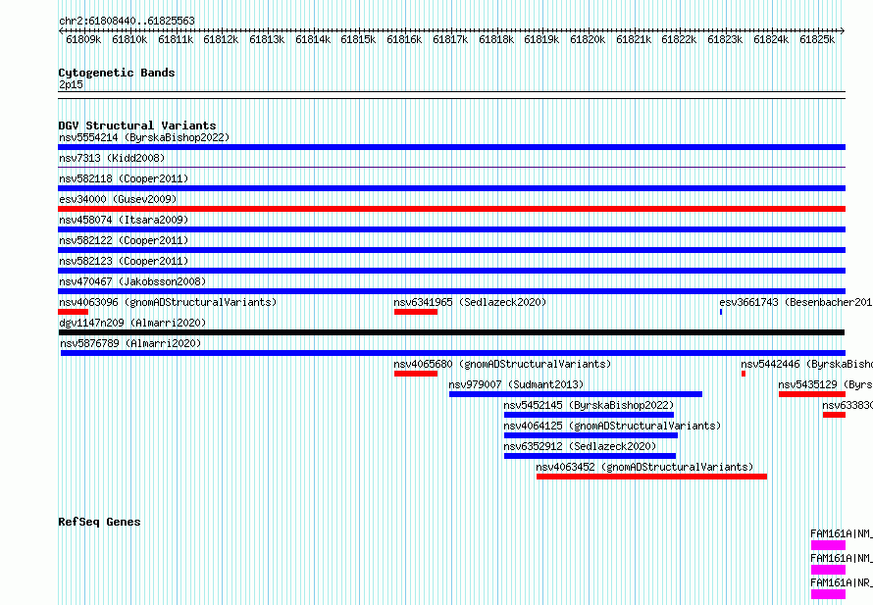
Task: Open the nsv582123 (Cooper2011) label
Action: click(x=124, y=261)
